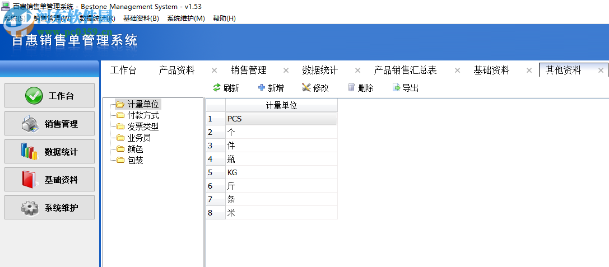The height and width of the screenshot is (267, 609).
Task: Open 系统维护 from the sidebar
Action: (x=49, y=208)
